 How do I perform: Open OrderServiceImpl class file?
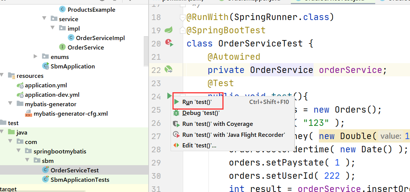[x=100, y=38]
